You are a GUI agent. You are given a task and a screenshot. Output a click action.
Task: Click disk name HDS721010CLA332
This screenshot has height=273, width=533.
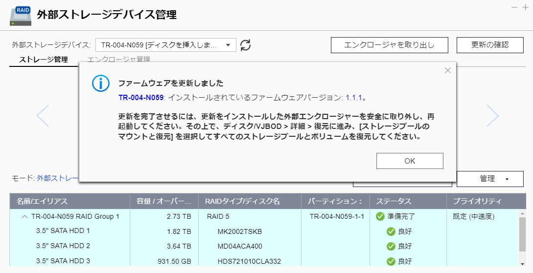point(249,261)
